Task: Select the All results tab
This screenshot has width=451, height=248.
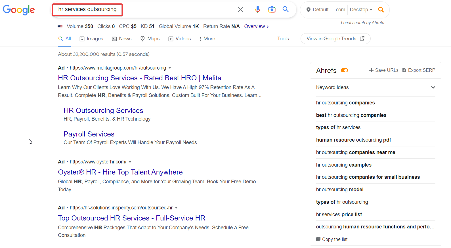Action: 64,39
